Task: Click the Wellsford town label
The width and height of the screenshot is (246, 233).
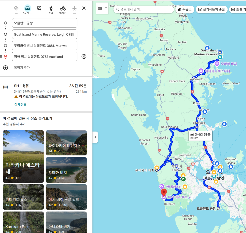Action: coord(173,58)
